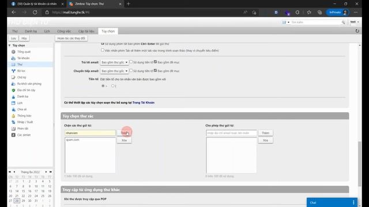This screenshot has height=207, width=369.
Task: Open the Nhập / Xuất icon
Action: [x=13, y=122]
